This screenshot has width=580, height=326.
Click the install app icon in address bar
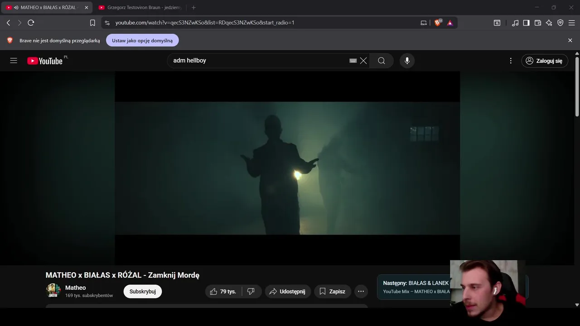click(424, 23)
